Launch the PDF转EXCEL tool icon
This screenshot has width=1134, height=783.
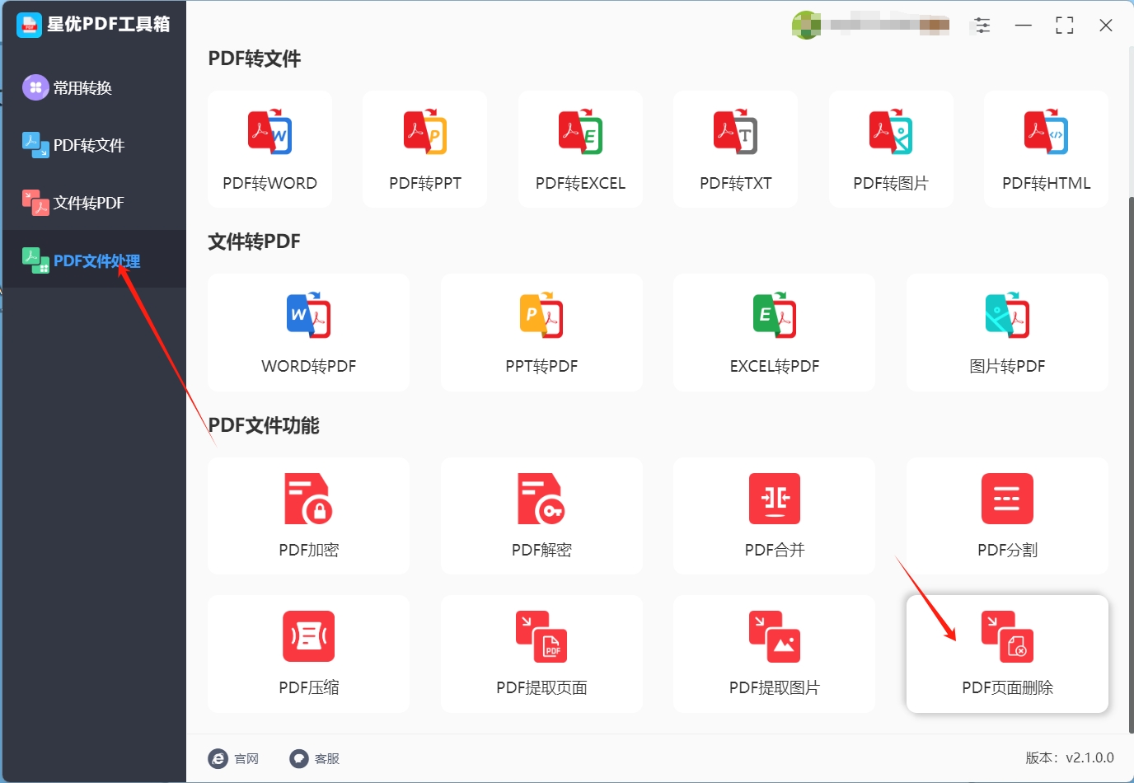(580, 131)
